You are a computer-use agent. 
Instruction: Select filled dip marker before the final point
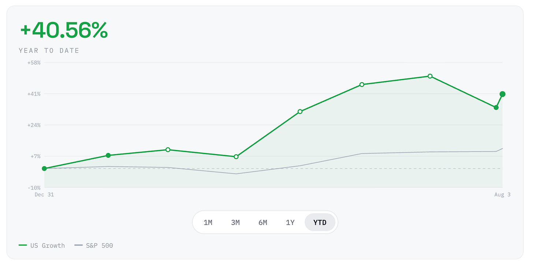click(496, 108)
